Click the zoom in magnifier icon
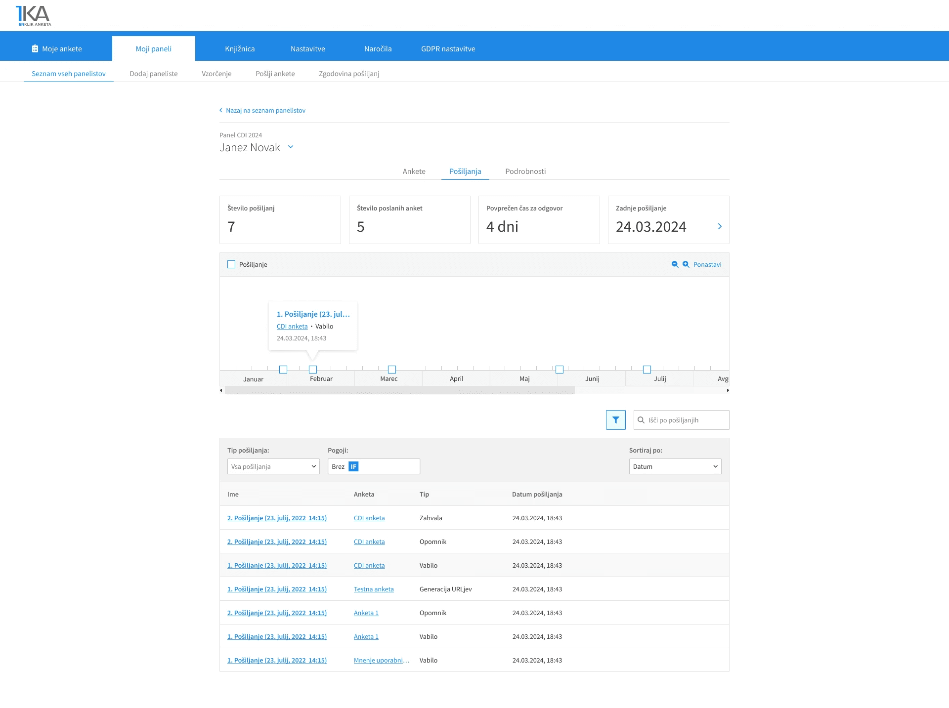The width and height of the screenshot is (949, 708). tap(686, 264)
